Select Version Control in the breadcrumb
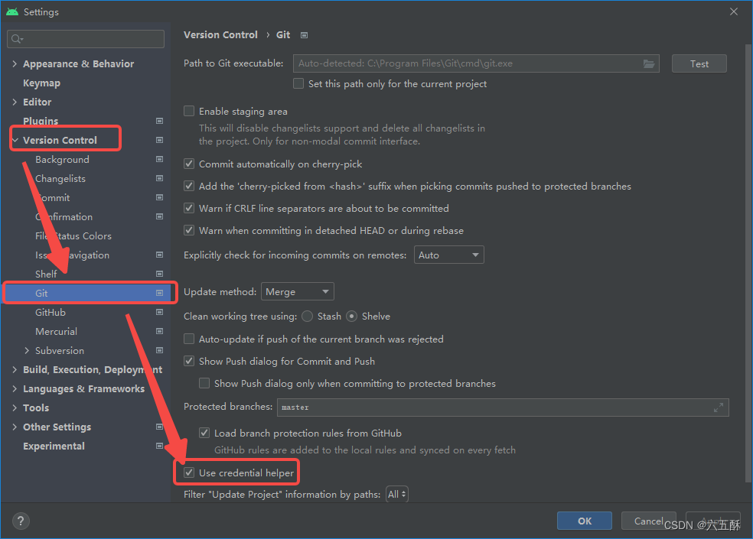Screen dimensions: 753x539 220,34
